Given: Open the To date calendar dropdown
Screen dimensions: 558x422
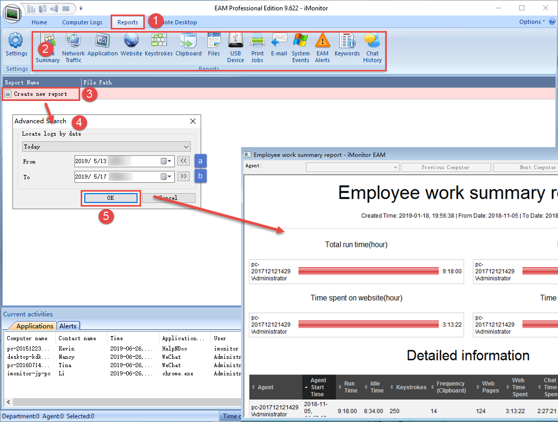Looking at the screenshot, I should tap(166, 177).
